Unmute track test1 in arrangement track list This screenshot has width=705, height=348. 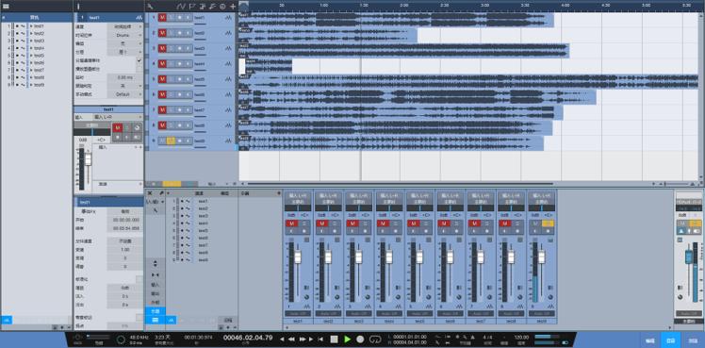point(162,18)
